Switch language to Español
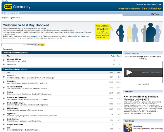 (x=5, y=1)
